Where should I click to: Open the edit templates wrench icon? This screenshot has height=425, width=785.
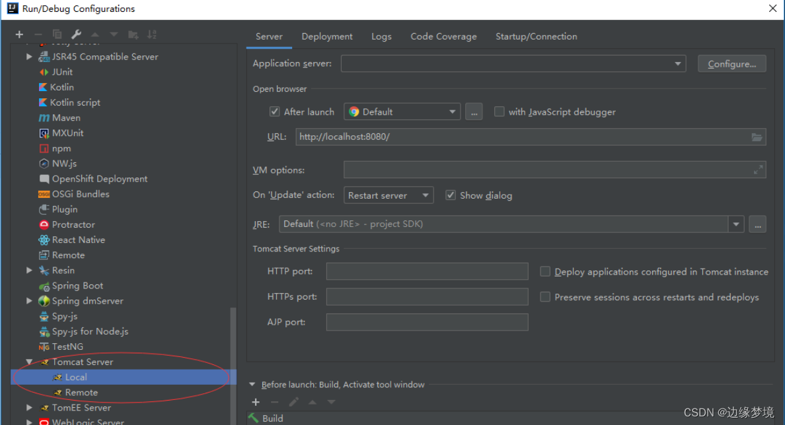(x=76, y=34)
